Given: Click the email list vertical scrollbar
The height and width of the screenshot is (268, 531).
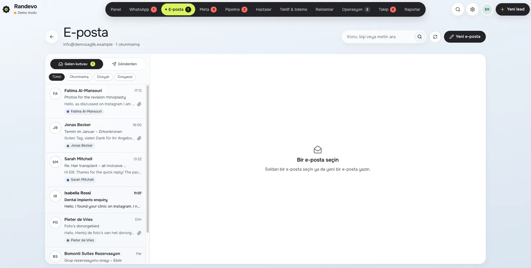Looking at the screenshot, I should pyautogui.click(x=148, y=159).
